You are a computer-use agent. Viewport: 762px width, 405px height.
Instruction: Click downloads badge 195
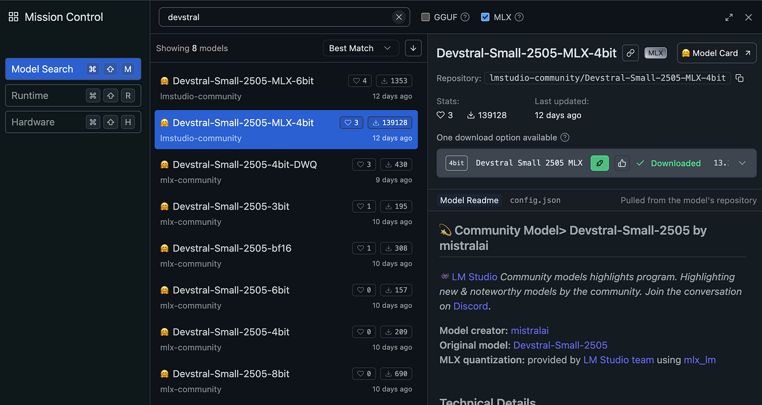[396, 206]
